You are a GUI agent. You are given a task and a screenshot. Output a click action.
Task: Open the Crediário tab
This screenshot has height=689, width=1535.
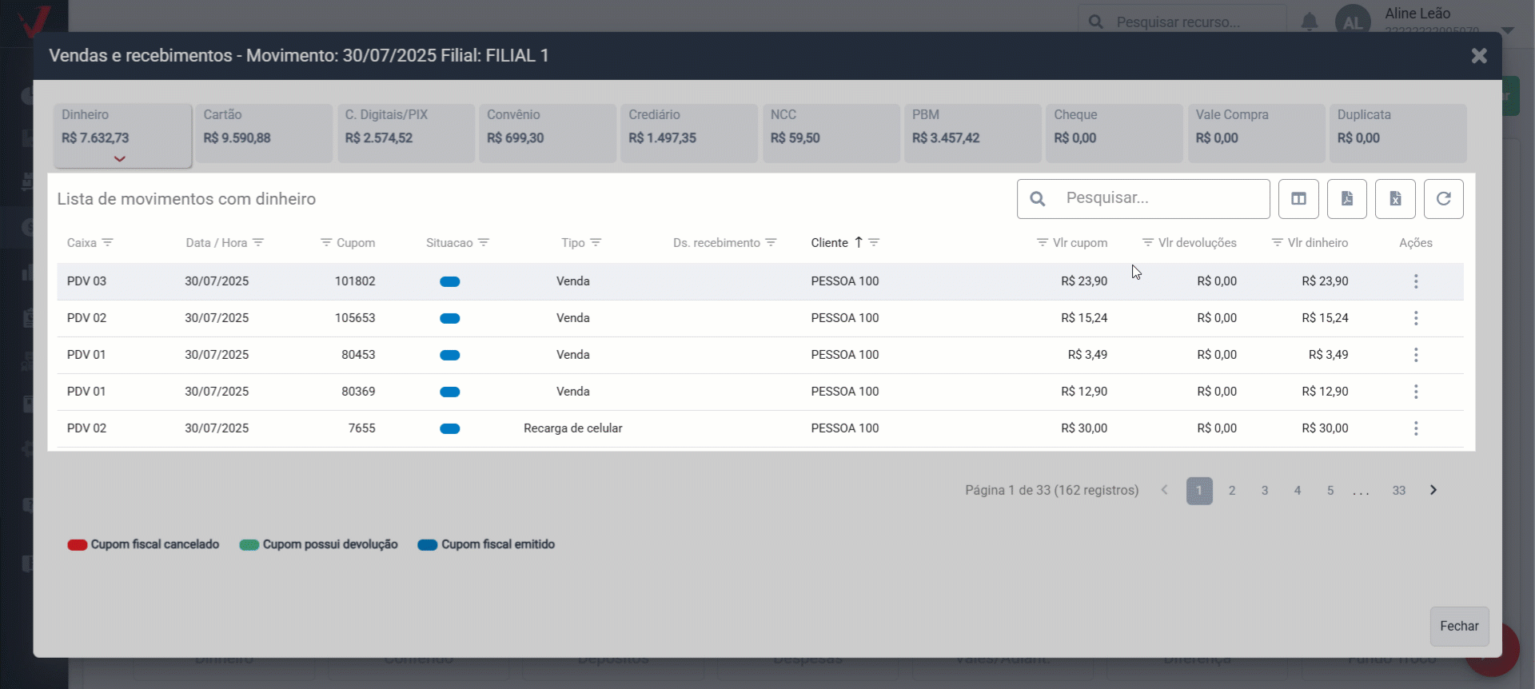[x=689, y=133]
